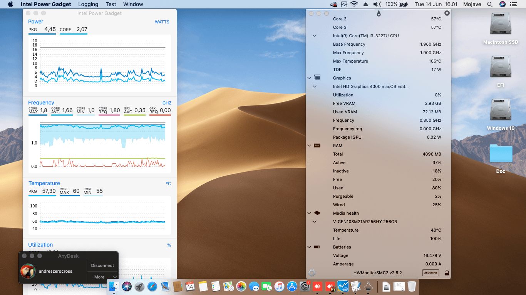Open Safari compass icon in Dock
This screenshot has width=526, height=295.
click(152, 286)
